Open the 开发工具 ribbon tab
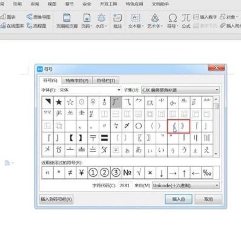 point(108,4)
